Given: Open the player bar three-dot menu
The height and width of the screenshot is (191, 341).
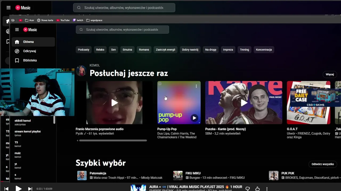Looking at the screenshot, I should (x=267, y=189).
